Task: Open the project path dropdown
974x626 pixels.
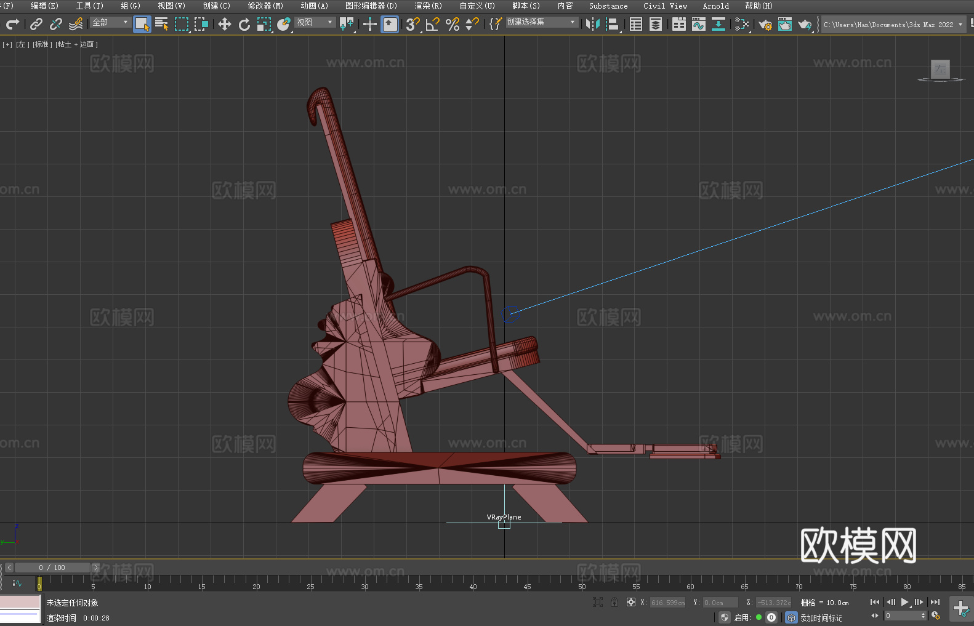Action: click(x=893, y=25)
